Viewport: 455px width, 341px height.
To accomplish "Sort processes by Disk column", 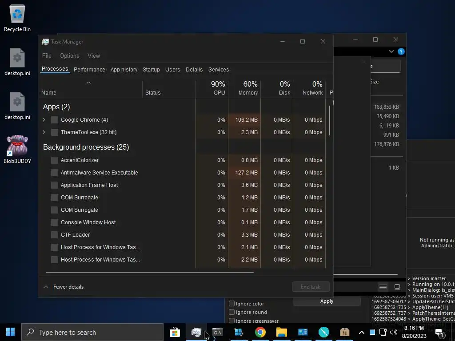I will [x=277, y=88].
